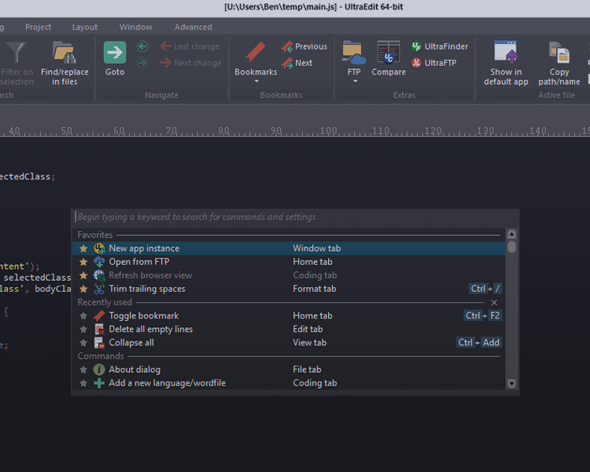This screenshot has width=590, height=472.
Task: Select the Refresh browser view command
Action: point(289,275)
